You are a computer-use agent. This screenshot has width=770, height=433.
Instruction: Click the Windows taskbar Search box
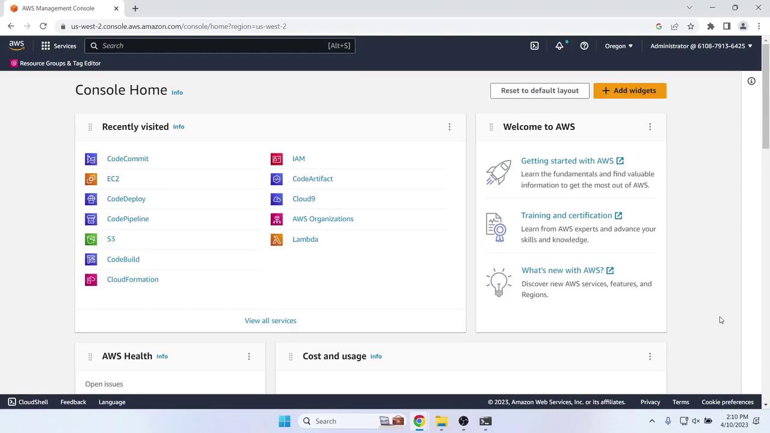tap(353, 421)
